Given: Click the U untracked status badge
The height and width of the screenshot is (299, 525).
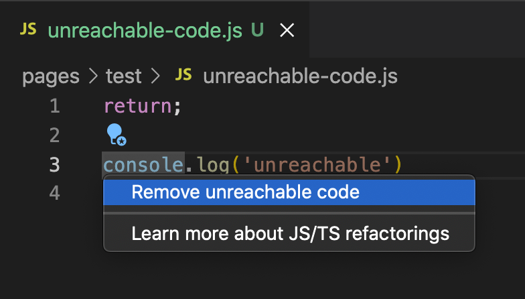Looking at the screenshot, I should tap(257, 29).
